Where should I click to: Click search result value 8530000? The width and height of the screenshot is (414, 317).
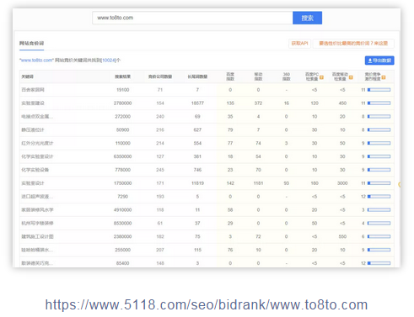click(123, 224)
